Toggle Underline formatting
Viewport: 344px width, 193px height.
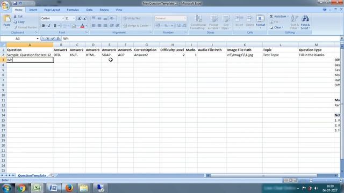point(55,26)
